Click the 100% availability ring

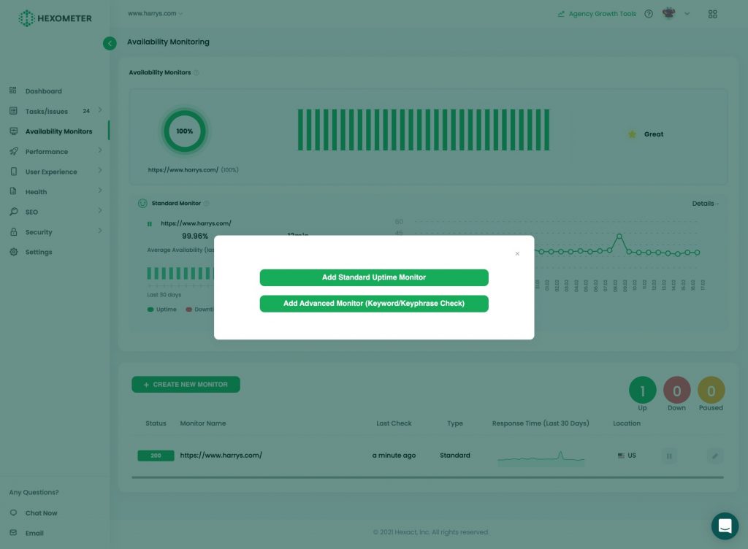(185, 131)
